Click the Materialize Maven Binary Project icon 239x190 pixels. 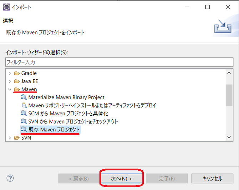(x=24, y=97)
